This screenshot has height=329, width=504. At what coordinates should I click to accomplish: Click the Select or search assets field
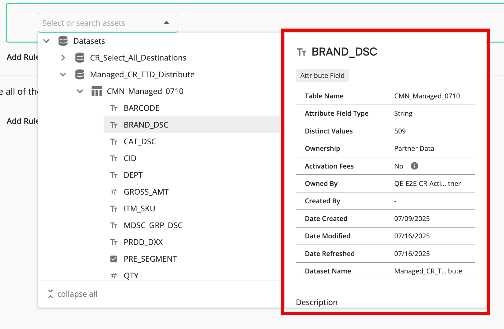click(108, 23)
